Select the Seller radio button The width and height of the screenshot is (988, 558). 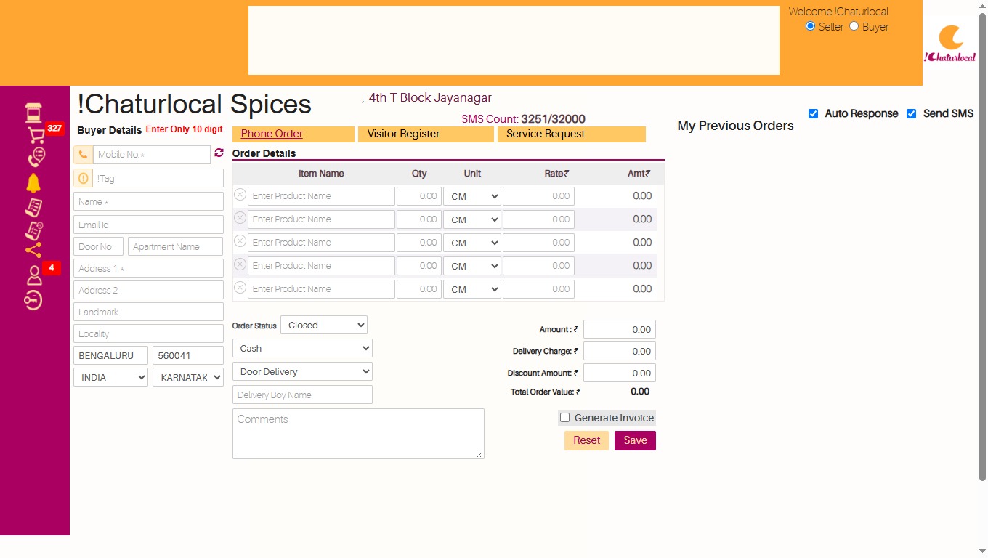click(811, 26)
